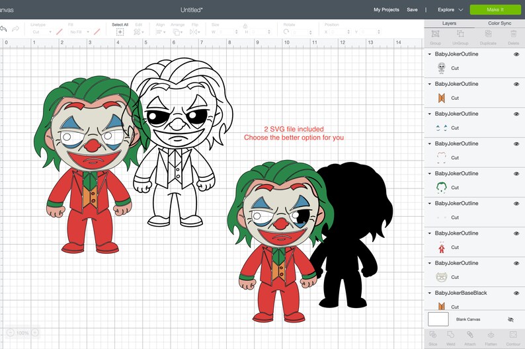Click the height H size field
The height and width of the screenshot is (349, 525).
[260, 32]
